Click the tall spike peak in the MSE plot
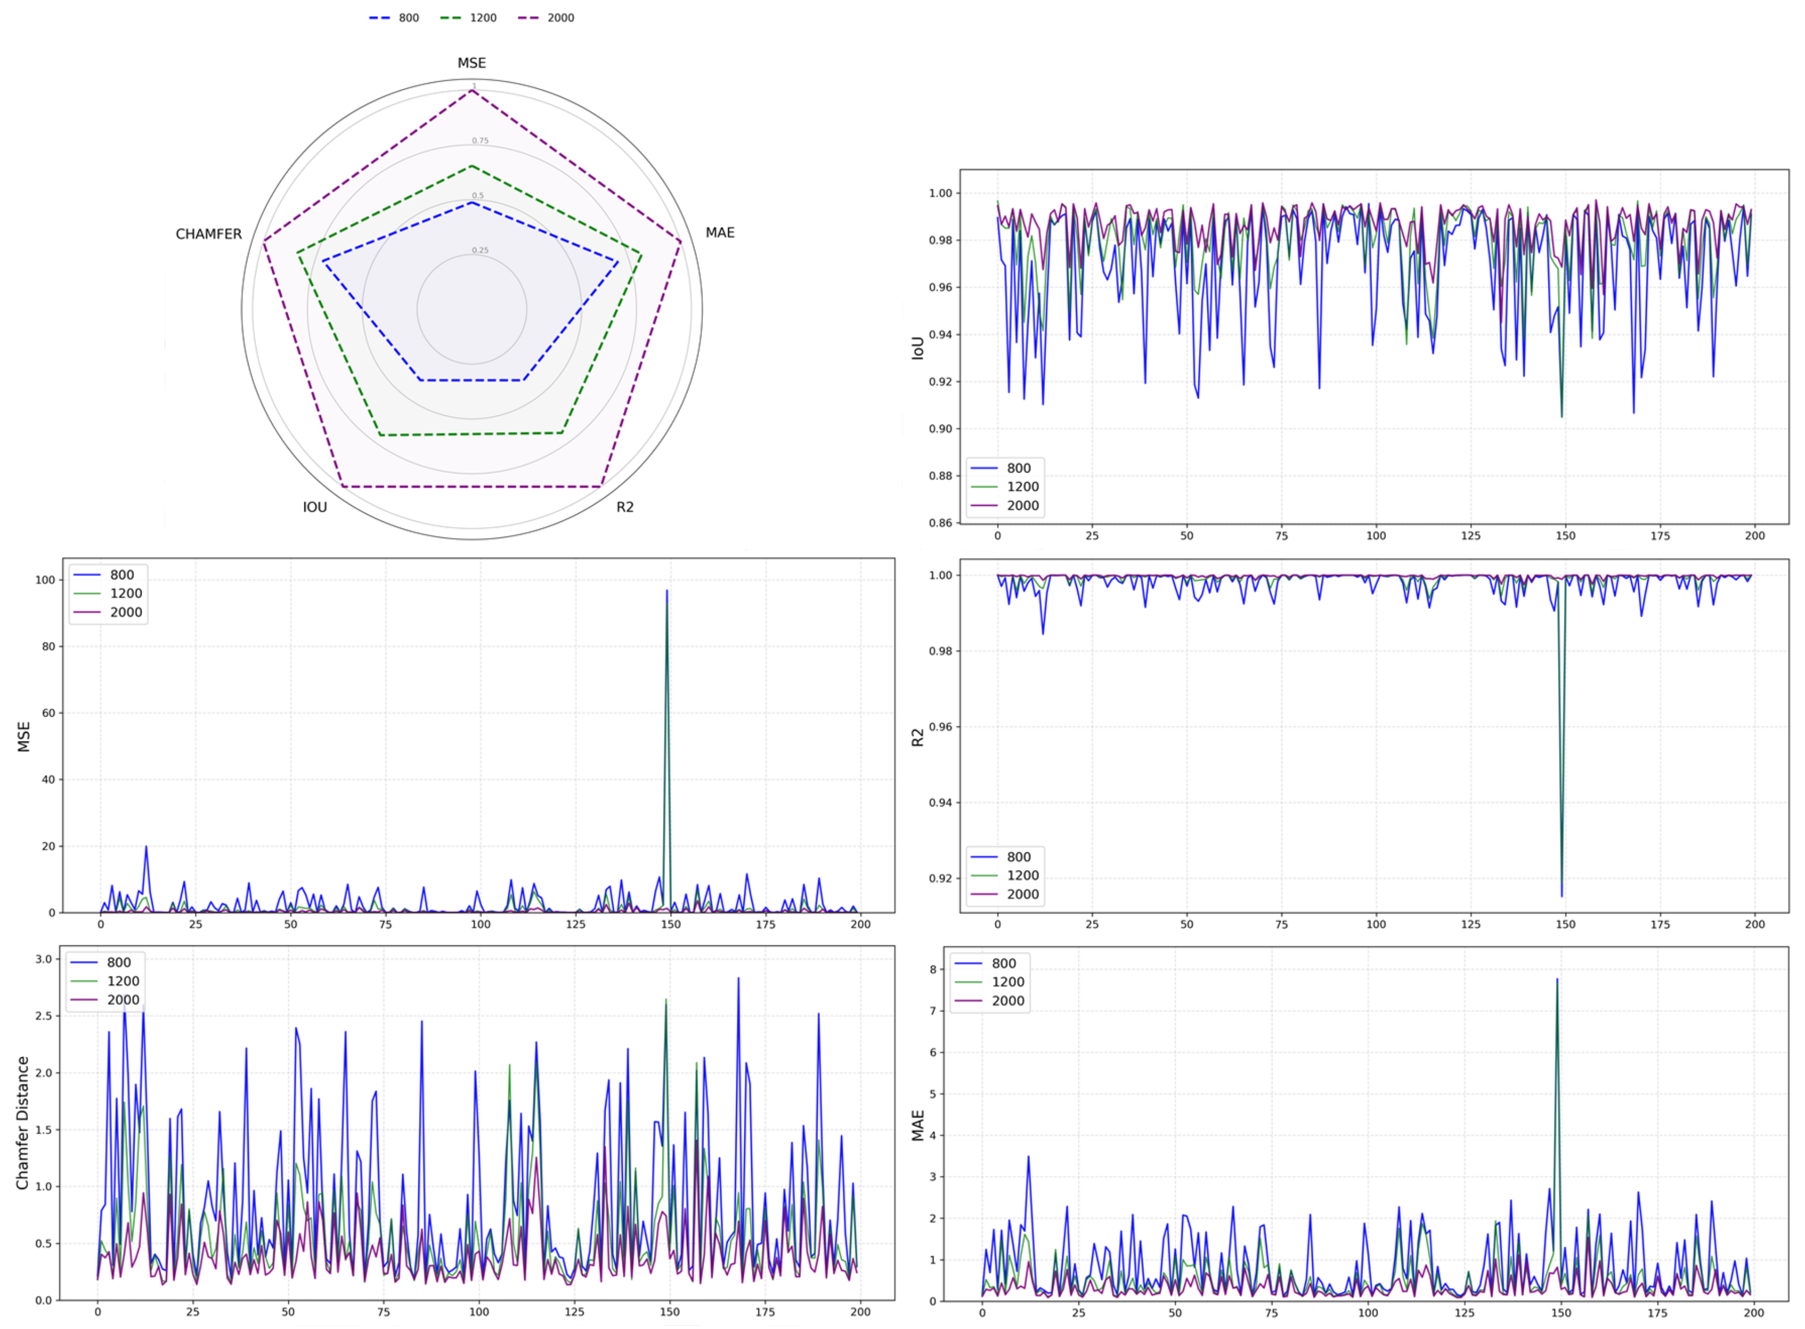1805x1329 pixels. [666, 591]
